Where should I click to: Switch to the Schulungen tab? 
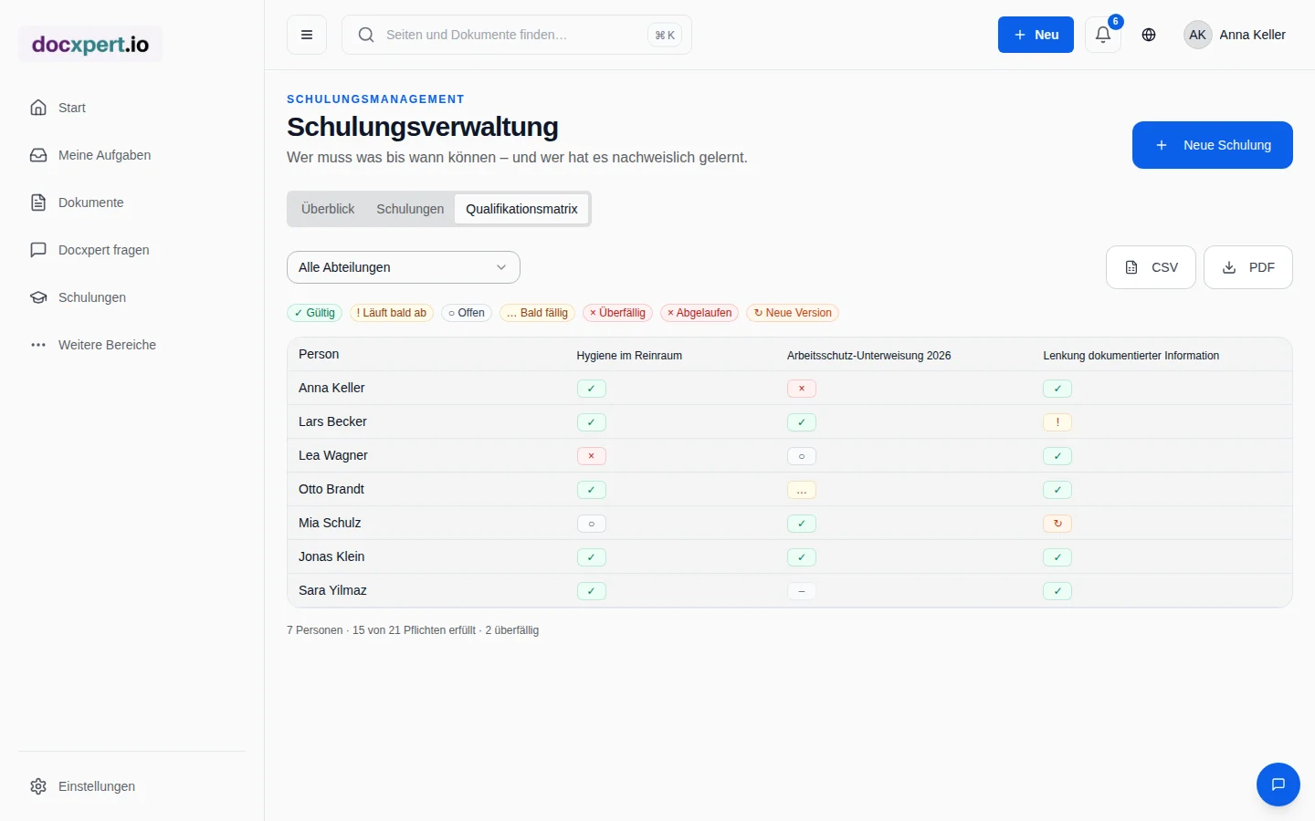tap(410, 209)
